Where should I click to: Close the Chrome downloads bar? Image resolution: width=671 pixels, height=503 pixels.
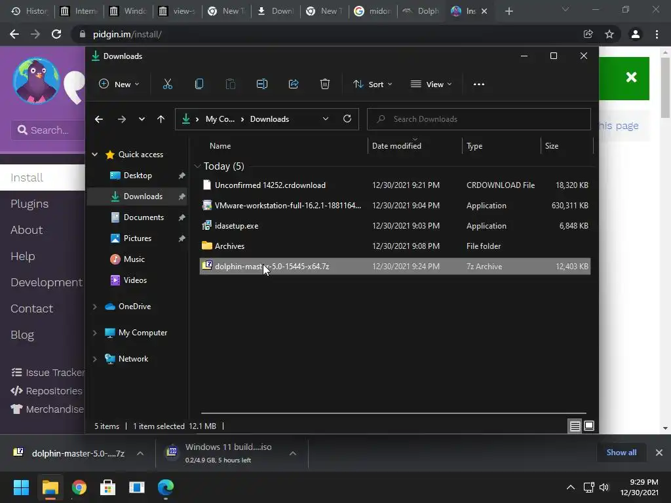click(x=659, y=453)
